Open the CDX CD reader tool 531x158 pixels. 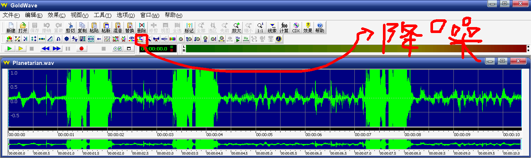pyautogui.click(x=296, y=27)
